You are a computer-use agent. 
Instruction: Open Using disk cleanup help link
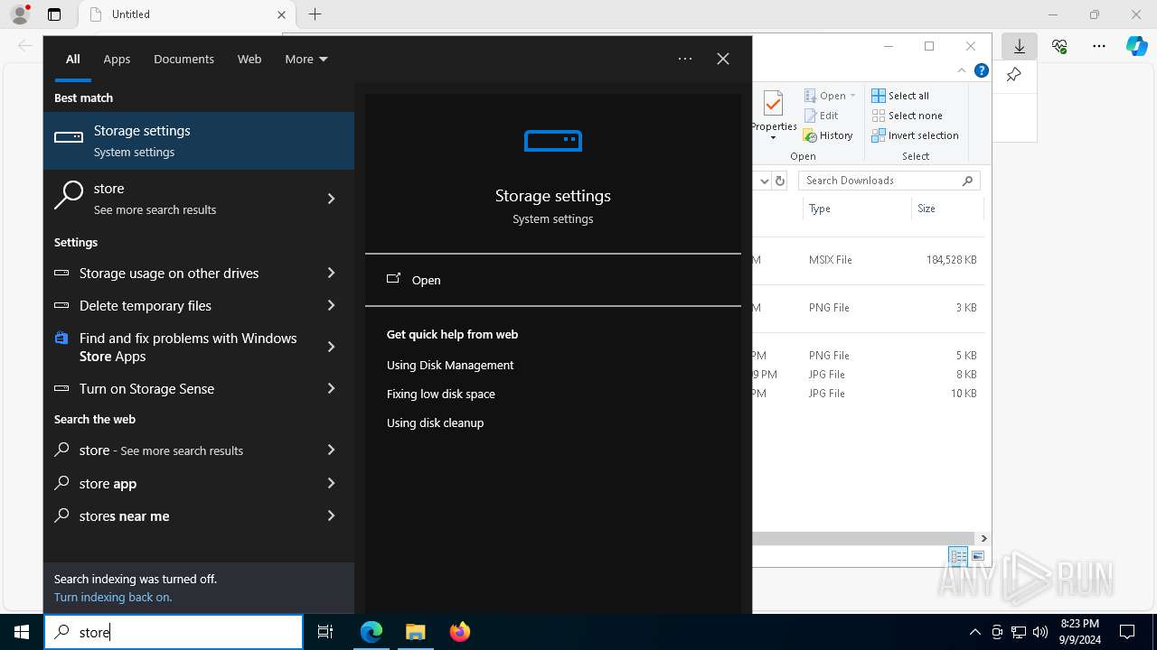(435, 422)
